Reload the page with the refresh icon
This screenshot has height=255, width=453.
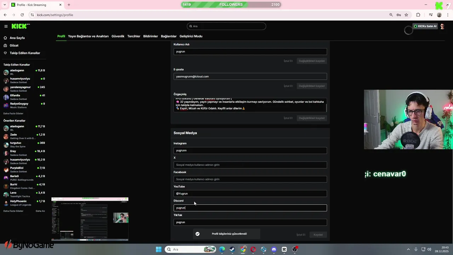coord(22,15)
